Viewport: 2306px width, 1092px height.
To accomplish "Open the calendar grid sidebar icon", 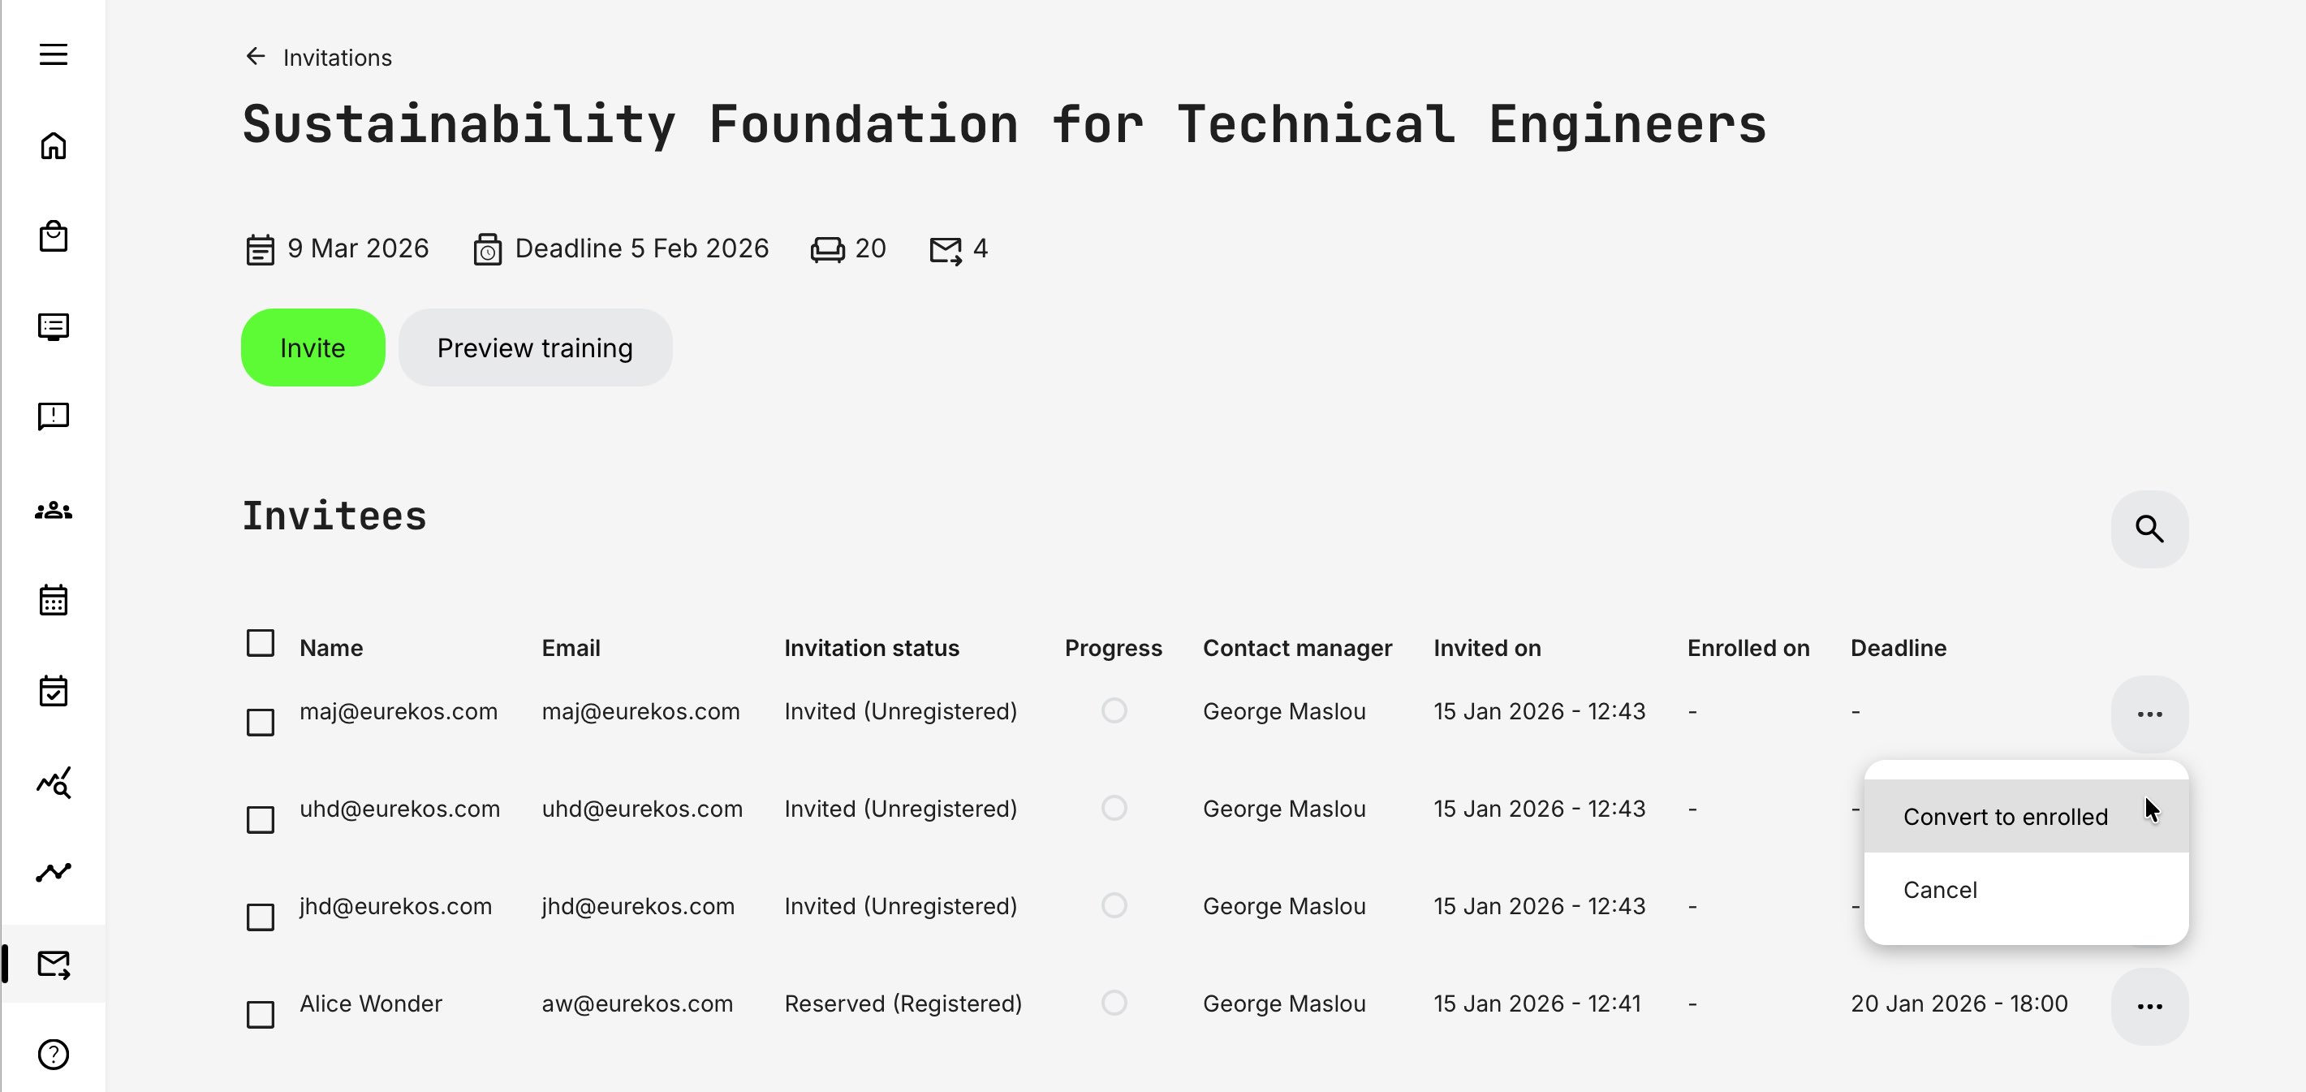I will [x=54, y=600].
